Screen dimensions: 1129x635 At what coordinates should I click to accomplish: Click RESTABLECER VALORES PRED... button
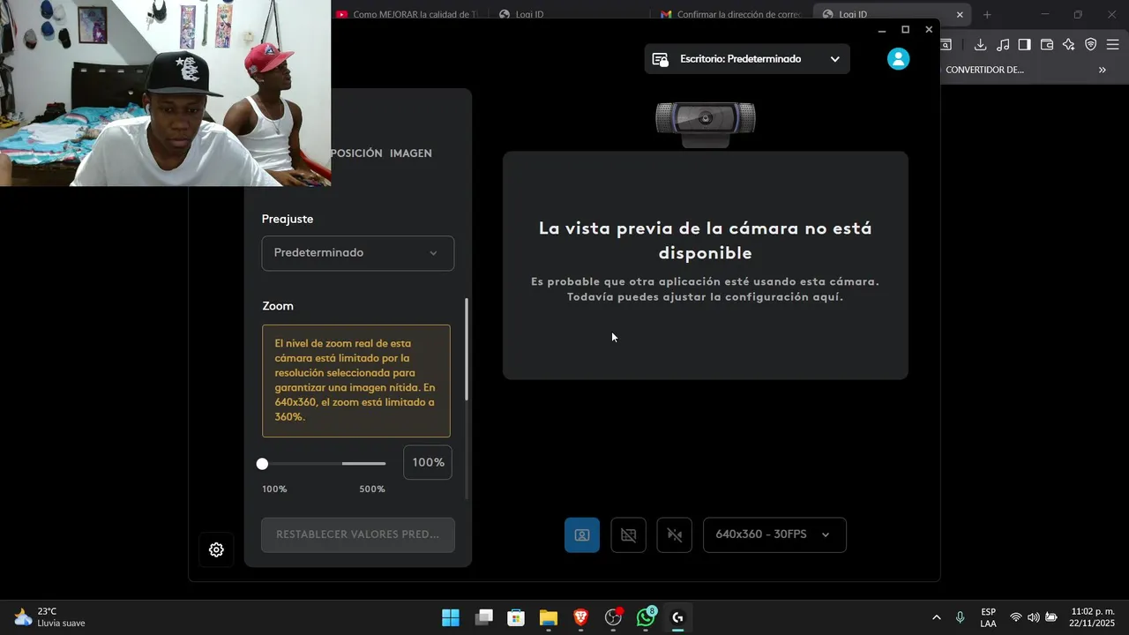(x=358, y=534)
